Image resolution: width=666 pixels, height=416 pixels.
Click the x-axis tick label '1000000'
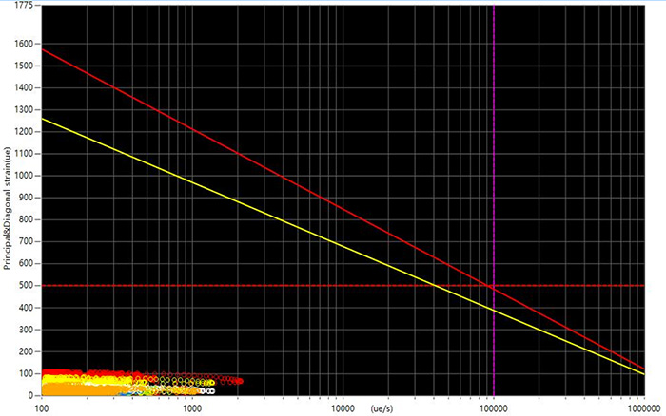pos(644,408)
